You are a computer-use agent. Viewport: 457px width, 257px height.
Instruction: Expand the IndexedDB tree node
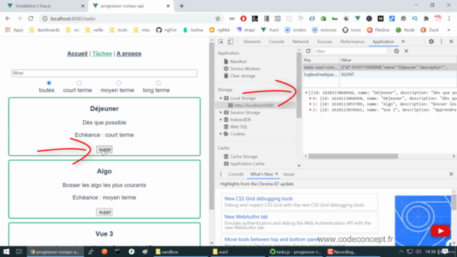coord(221,119)
